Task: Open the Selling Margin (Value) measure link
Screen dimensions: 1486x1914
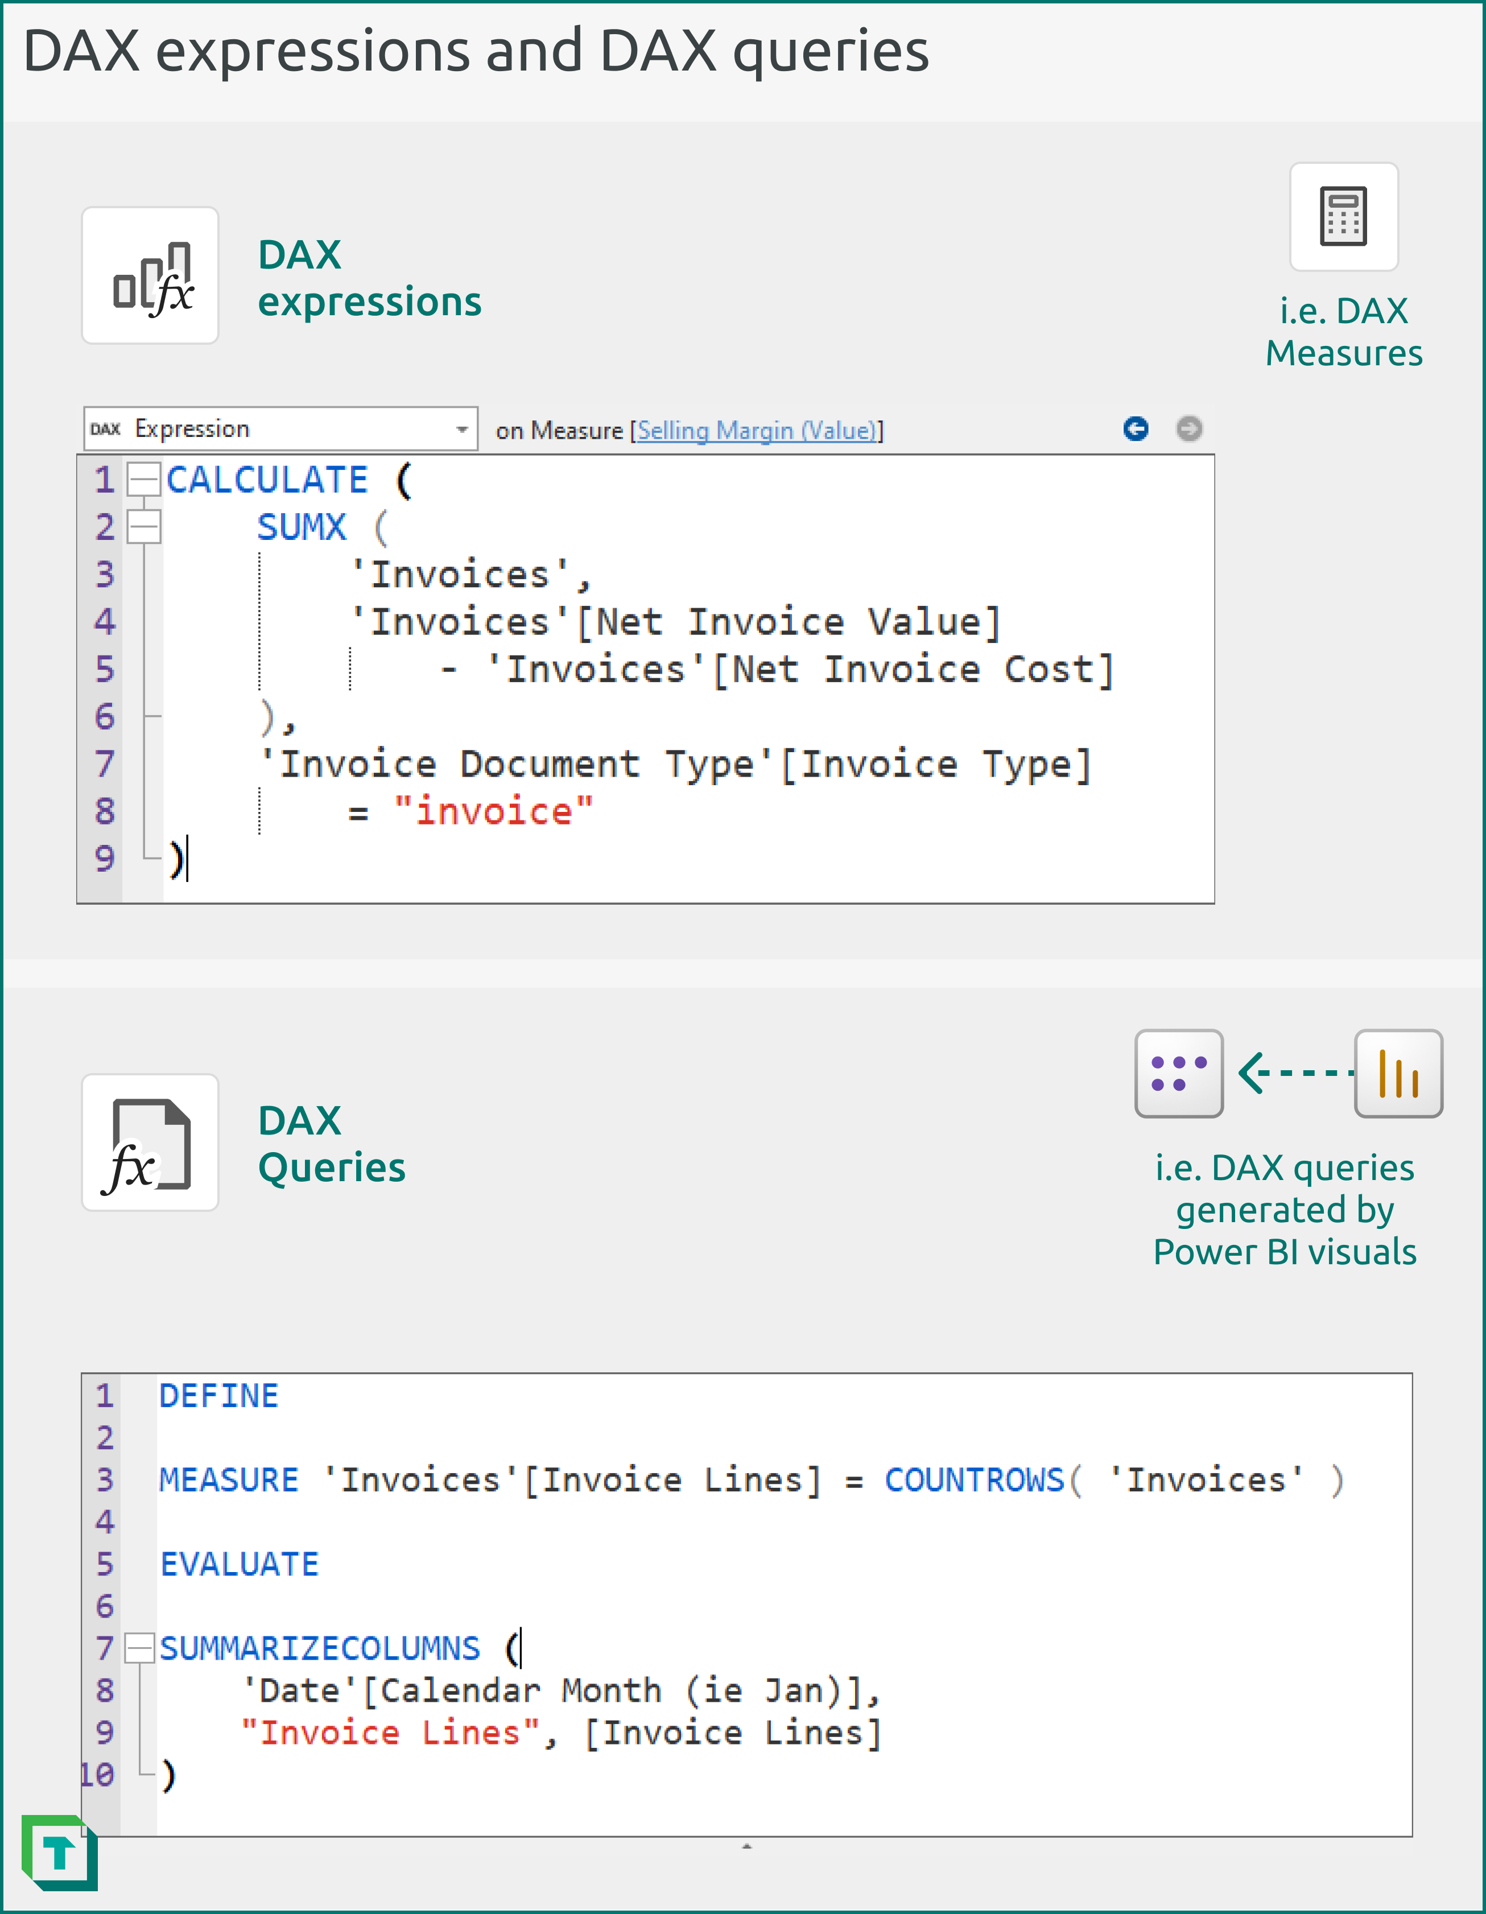Action: point(756,430)
